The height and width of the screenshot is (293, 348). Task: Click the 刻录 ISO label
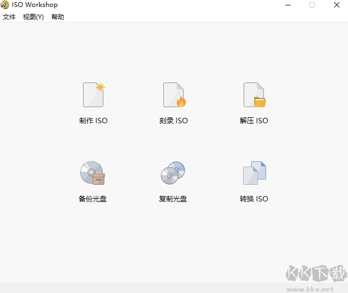pyautogui.click(x=173, y=121)
